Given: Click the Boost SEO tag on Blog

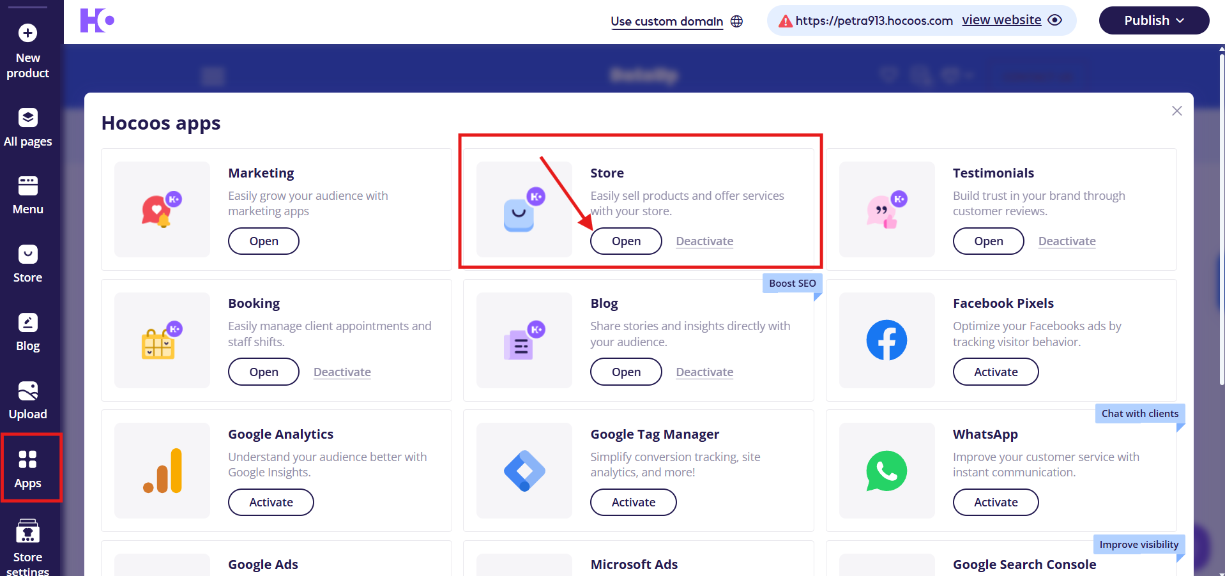Looking at the screenshot, I should pyautogui.click(x=792, y=284).
